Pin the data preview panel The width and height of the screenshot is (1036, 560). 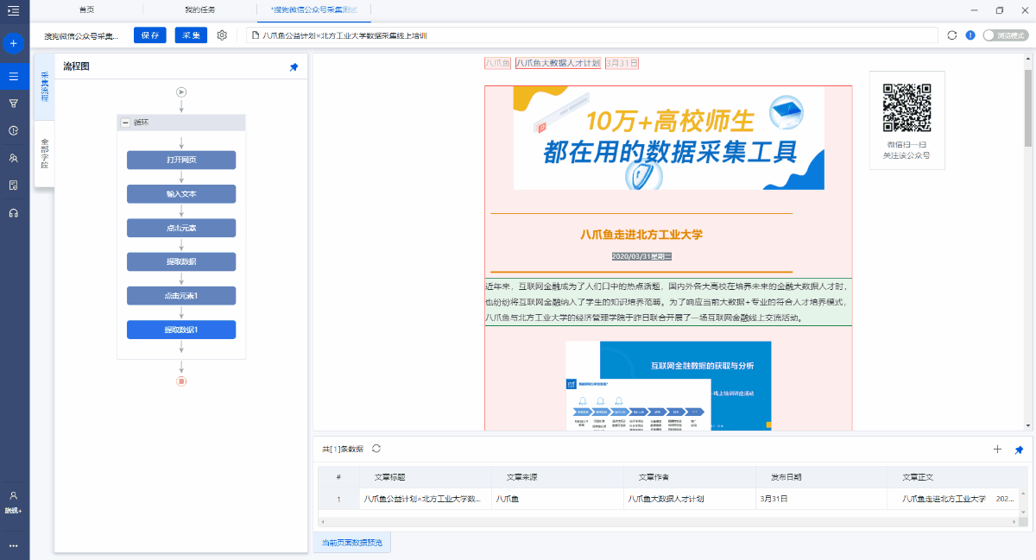(x=1019, y=450)
